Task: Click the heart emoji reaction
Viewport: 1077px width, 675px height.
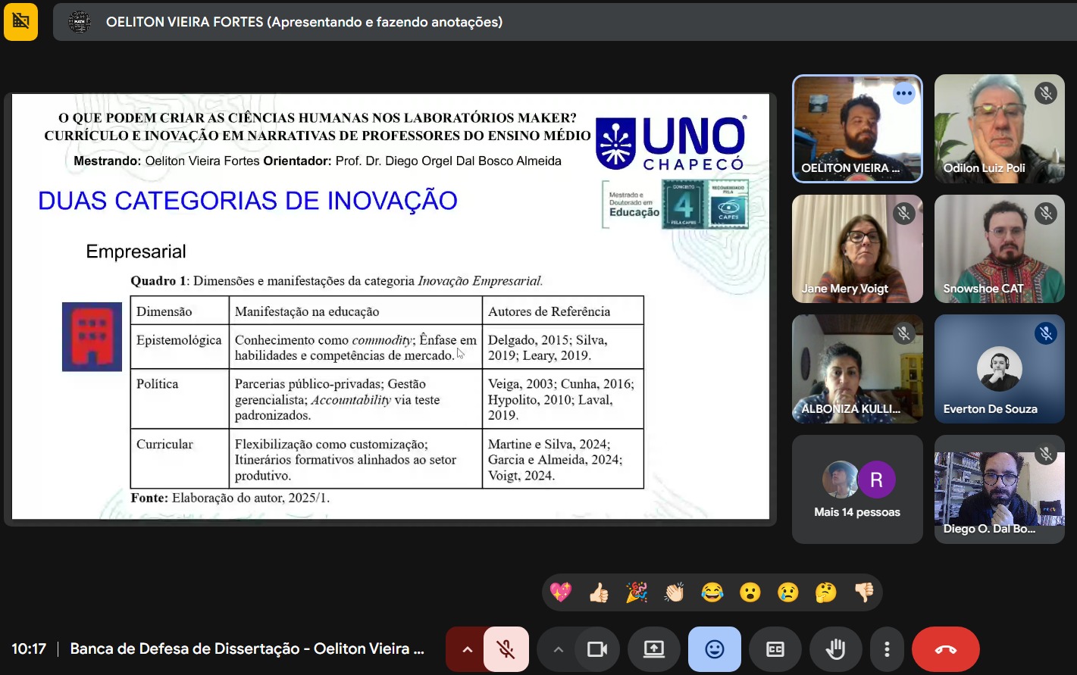Action: coord(561,592)
